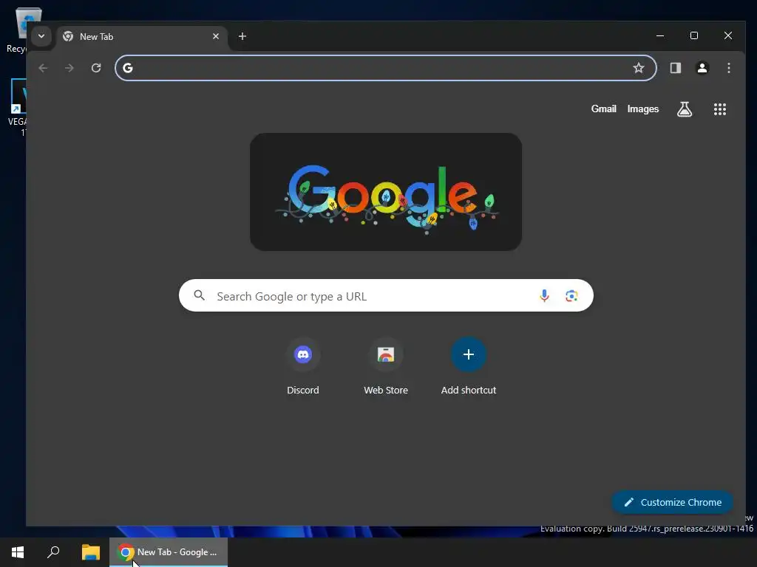Click the Customize Chrome button
Image resolution: width=757 pixels, height=567 pixels.
673,502
